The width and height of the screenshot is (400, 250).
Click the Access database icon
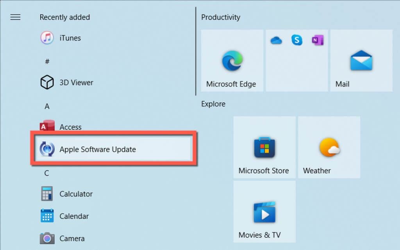[x=47, y=125]
